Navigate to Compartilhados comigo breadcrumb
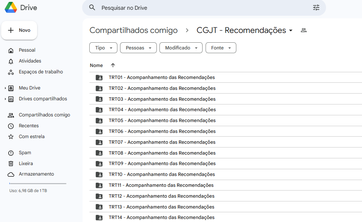This screenshot has width=362, height=222. [133, 30]
